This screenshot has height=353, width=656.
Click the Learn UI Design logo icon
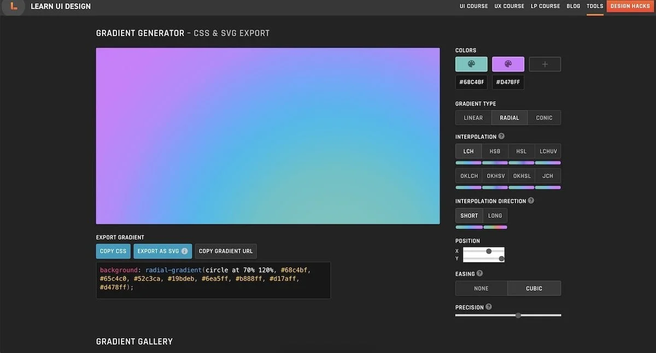[14, 7]
